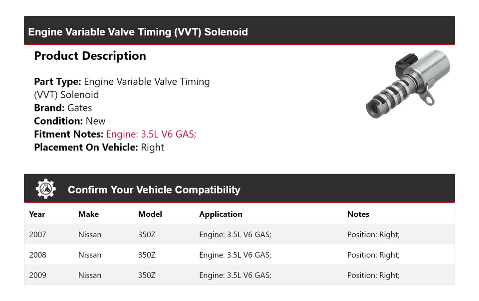The height and width of the screenshot is (301, 479).
Task: Select the 2009 year cell
Action: coord(37,275)
